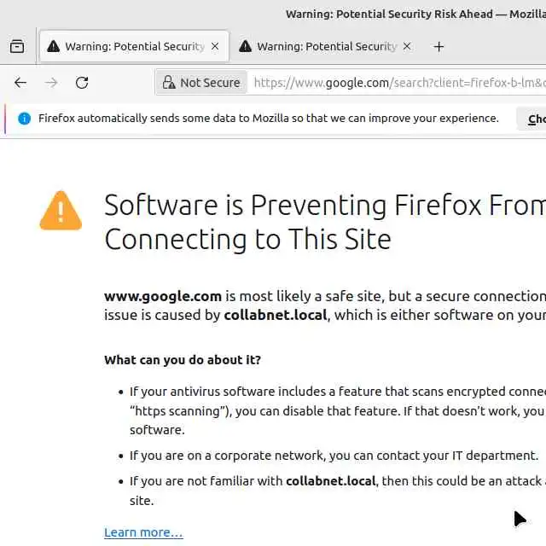Click the blue info icon in notification bar
Viewport: 546px width, 546px height.
24,119
